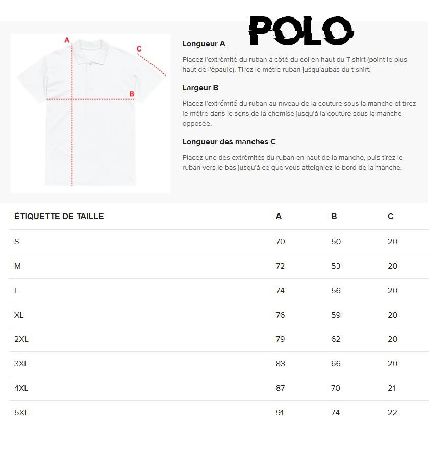Click the B column header in table
Image resolution: width=429 pixels, height=459 pixels.
[334, 216]
